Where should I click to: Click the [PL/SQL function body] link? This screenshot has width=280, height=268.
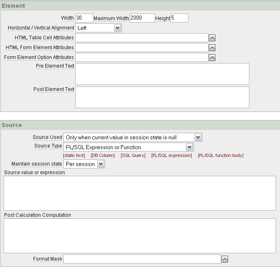220,156
